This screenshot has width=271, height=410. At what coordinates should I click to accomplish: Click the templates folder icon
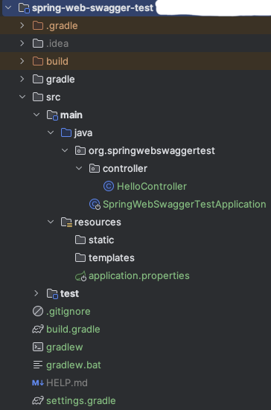tap(80, 257)
